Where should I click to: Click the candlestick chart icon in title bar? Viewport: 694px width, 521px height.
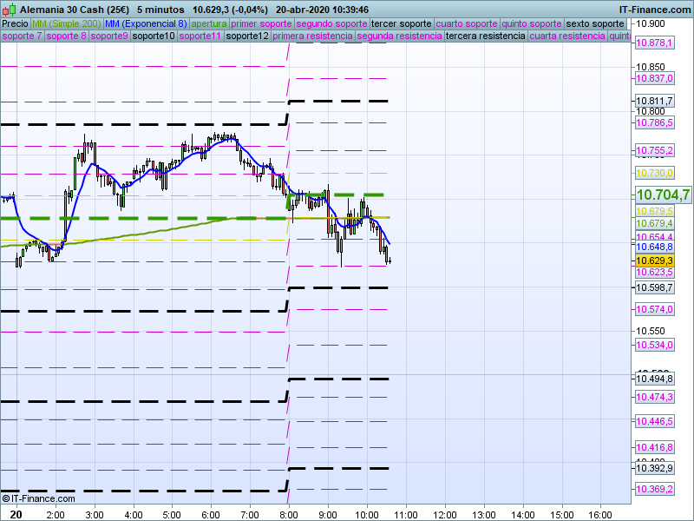(x=9, y=10)
